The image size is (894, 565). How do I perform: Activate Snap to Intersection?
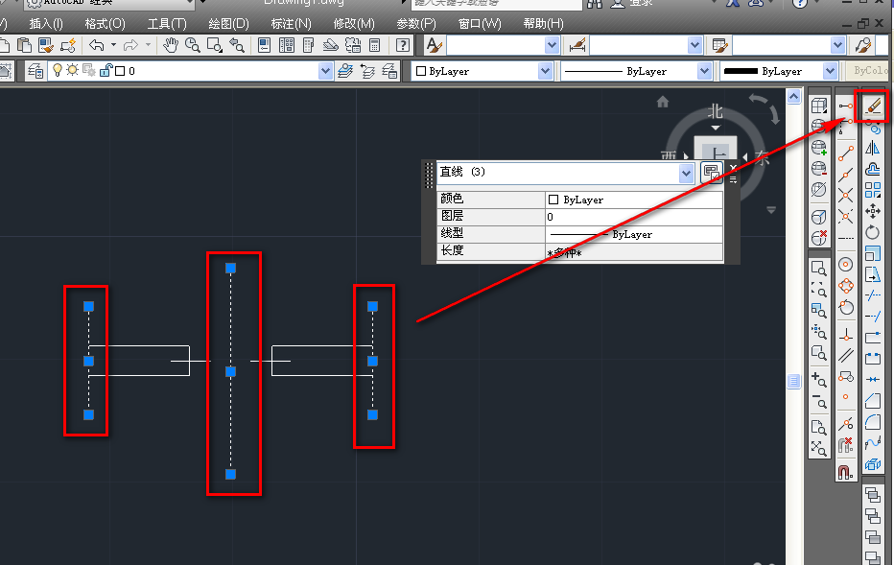coord(845,196)
